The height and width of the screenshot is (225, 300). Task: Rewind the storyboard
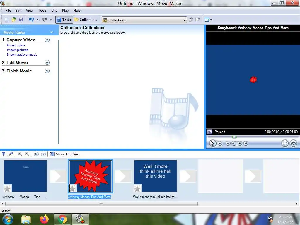(36, 154)
